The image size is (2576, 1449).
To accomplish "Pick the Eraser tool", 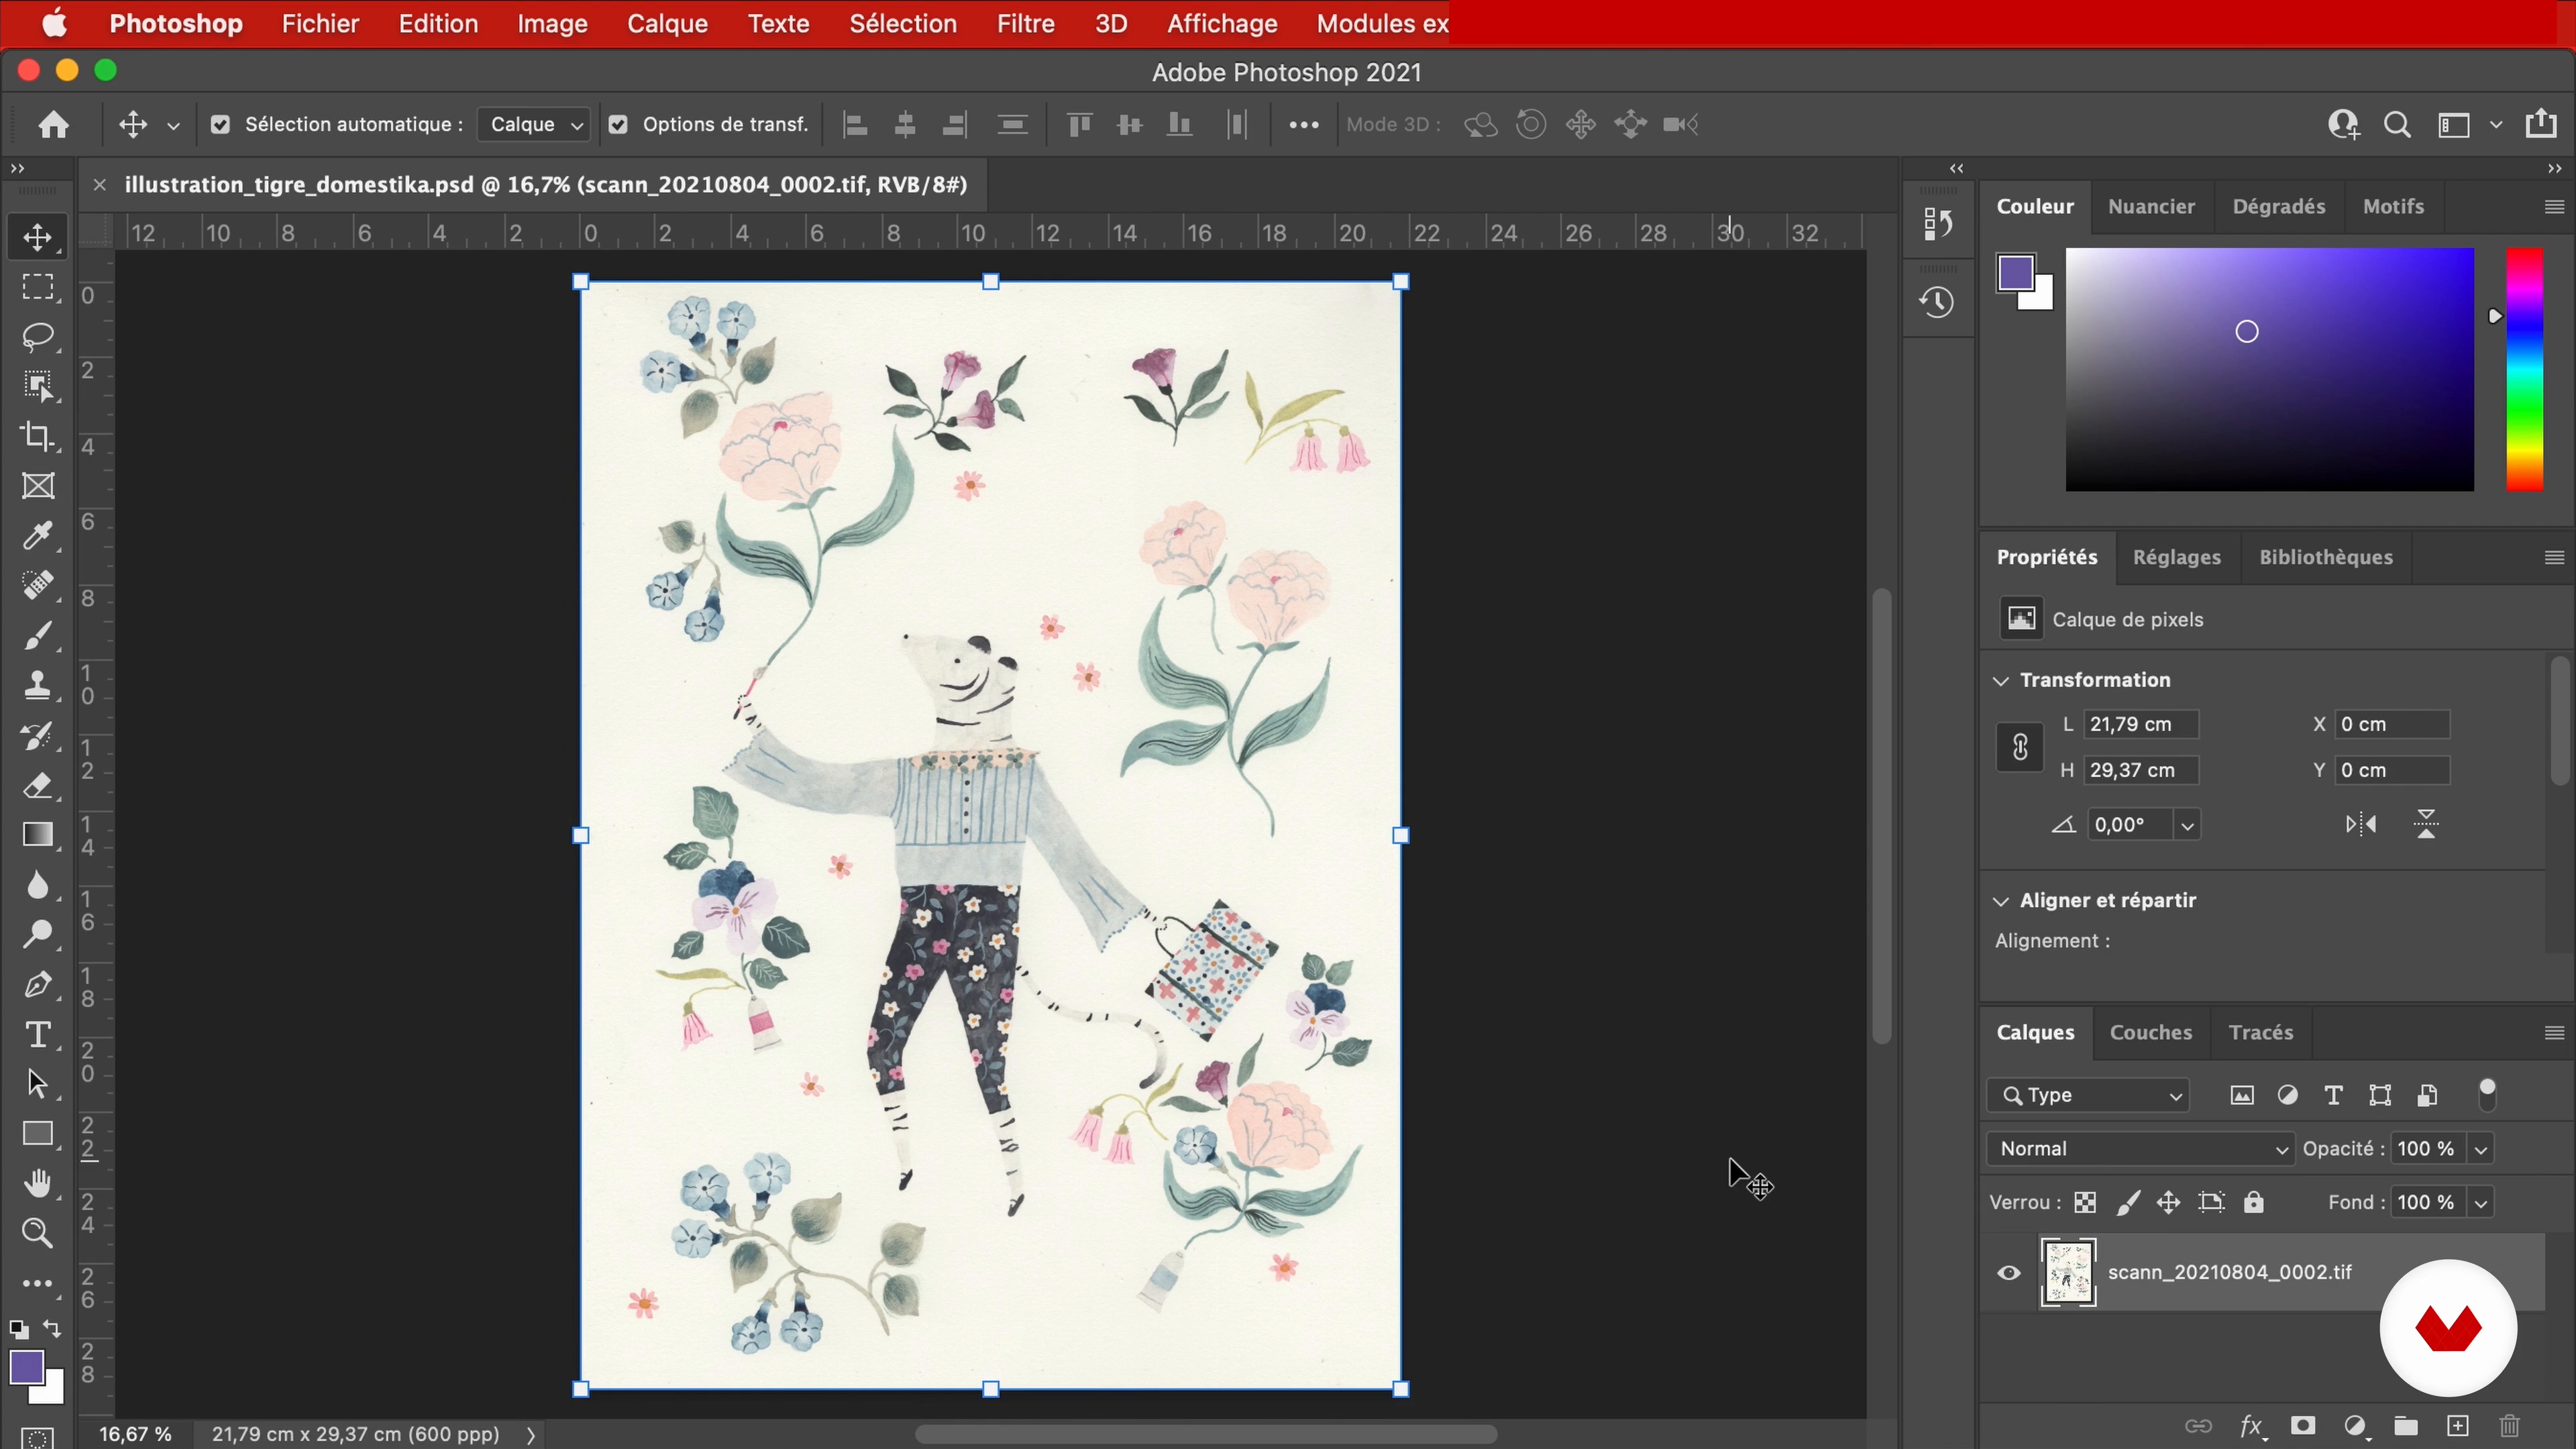I will [x=38, y=785].
